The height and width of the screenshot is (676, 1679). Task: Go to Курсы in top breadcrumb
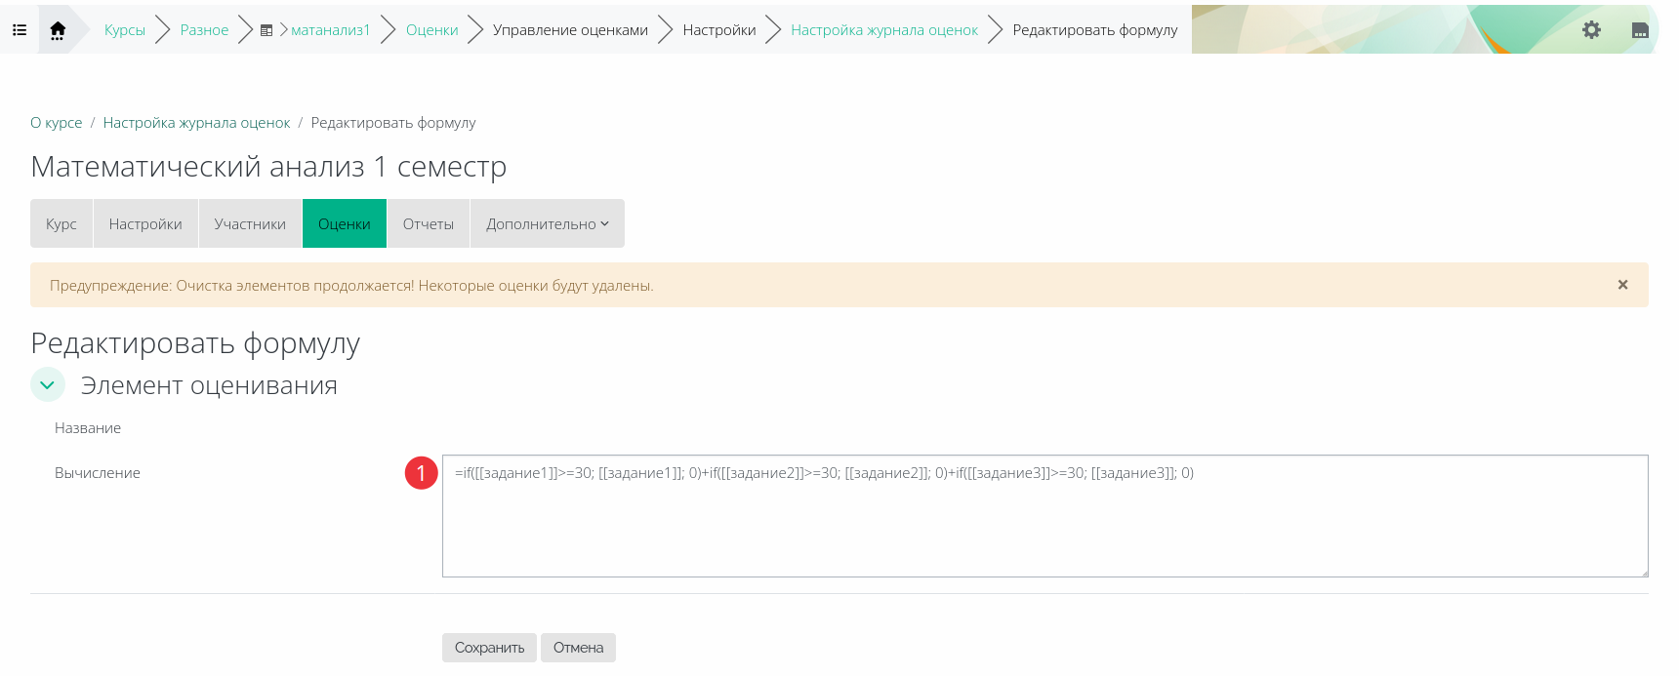[x=125, y=30]
